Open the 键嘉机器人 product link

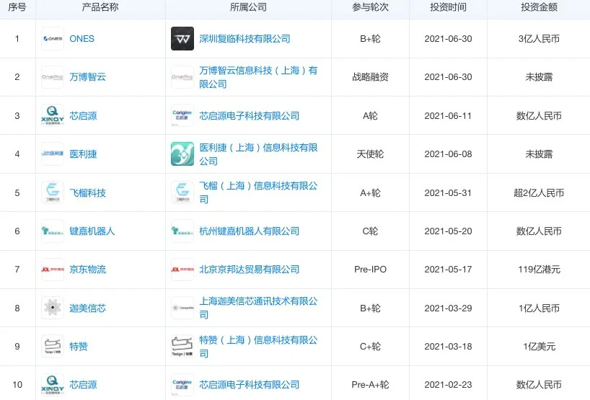92,231
